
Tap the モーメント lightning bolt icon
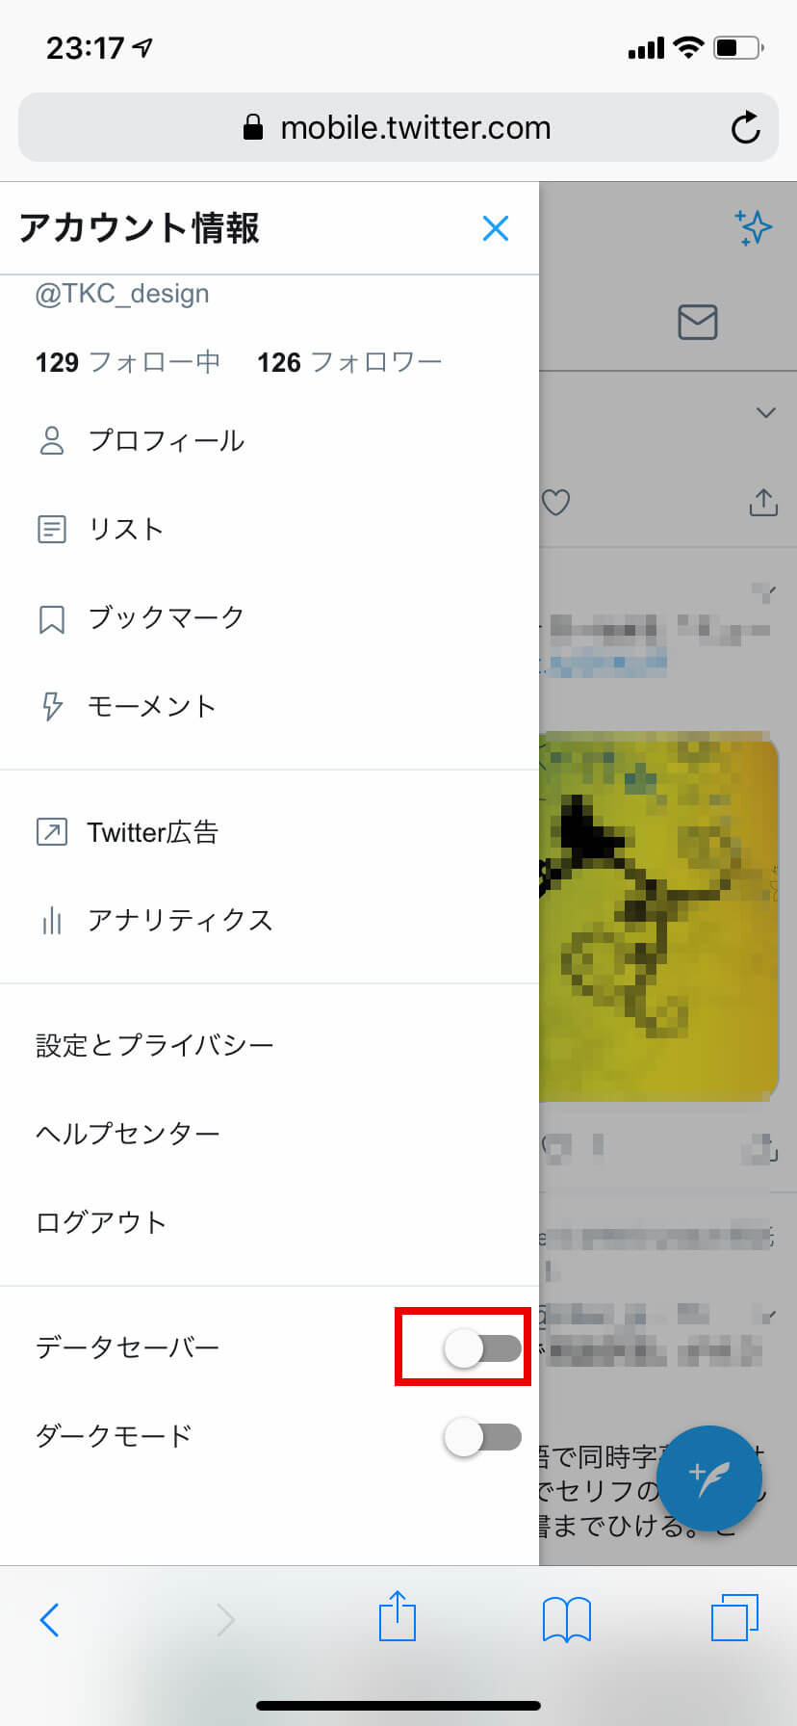point(52,706)
